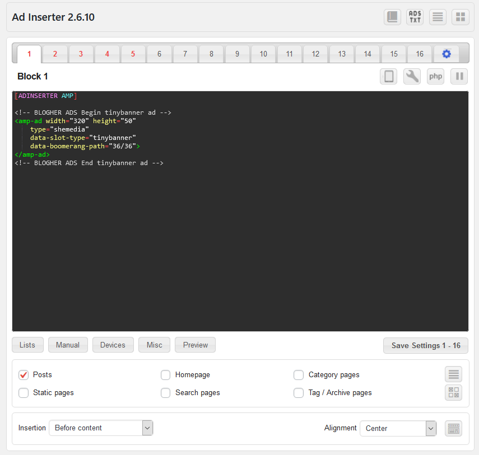Switch to block tab 16
Viewport: 479px width, 455px height.
point(420,54)
